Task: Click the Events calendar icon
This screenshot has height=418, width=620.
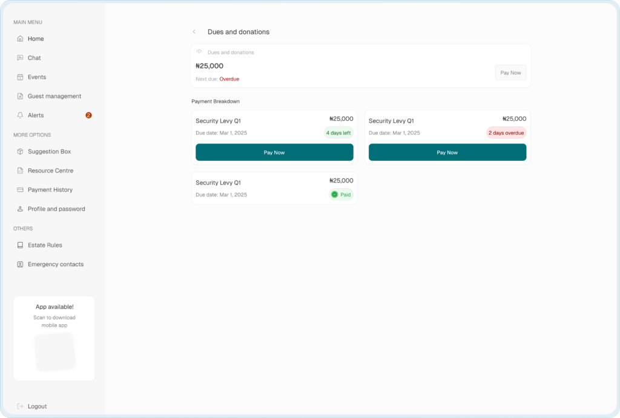Action: click(20, 77)
